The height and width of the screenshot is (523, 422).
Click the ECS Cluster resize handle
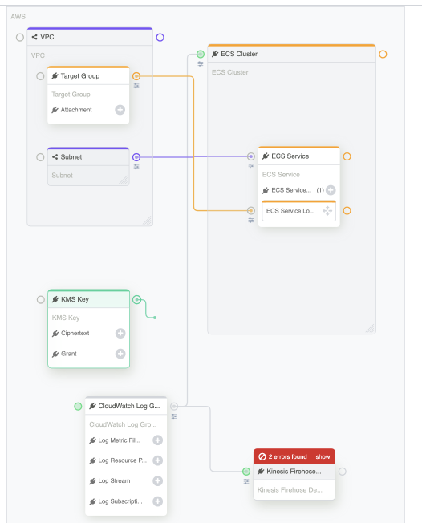coord(370,328)
